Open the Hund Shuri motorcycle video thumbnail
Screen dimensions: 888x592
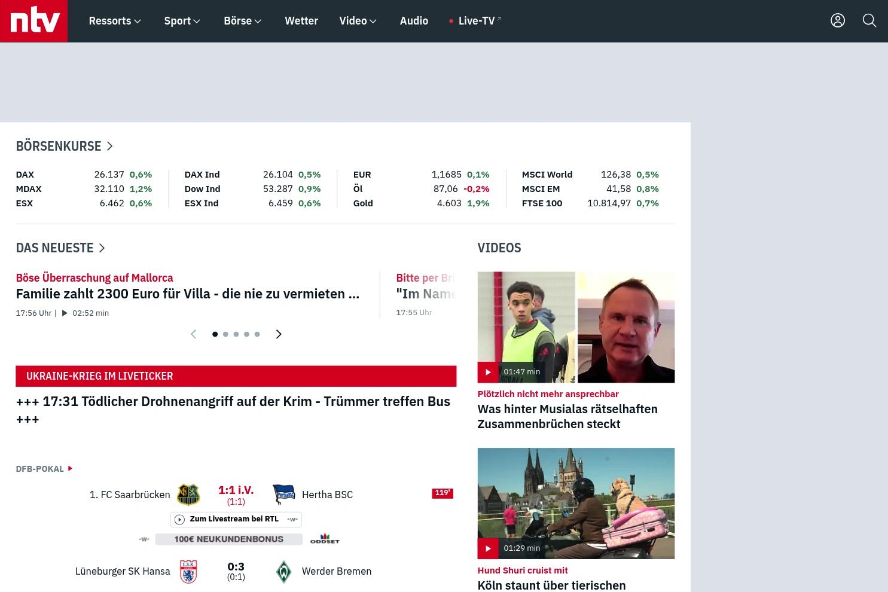(x=576, y=503)
